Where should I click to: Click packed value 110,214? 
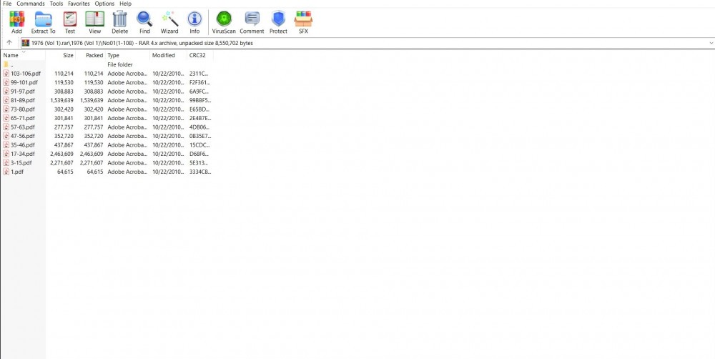[x=94, y=74]
